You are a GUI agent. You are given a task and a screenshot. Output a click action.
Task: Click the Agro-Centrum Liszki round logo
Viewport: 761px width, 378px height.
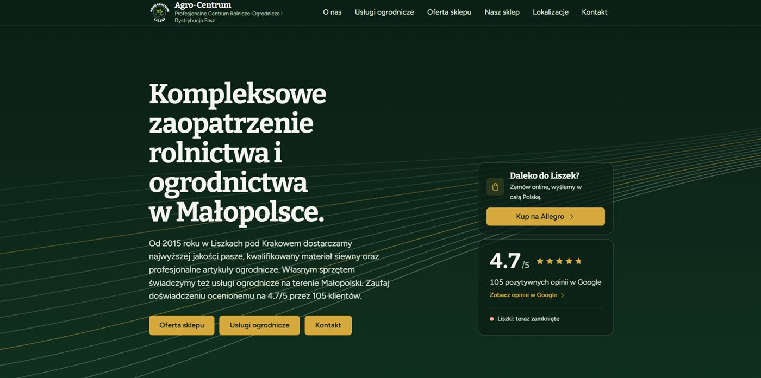(x=159, y=11)
